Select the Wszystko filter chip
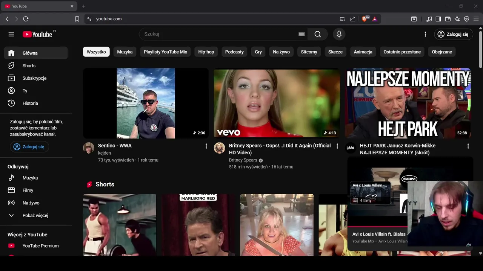Viewport: 483px width, 271px height. tap(96, 52)
